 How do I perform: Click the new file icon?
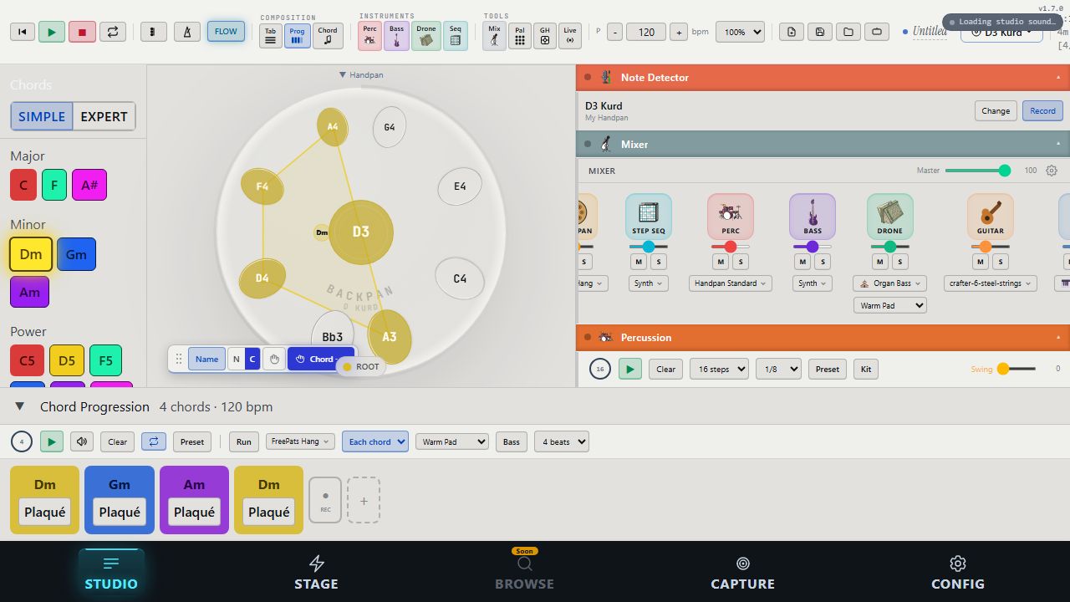click(792, 32)
